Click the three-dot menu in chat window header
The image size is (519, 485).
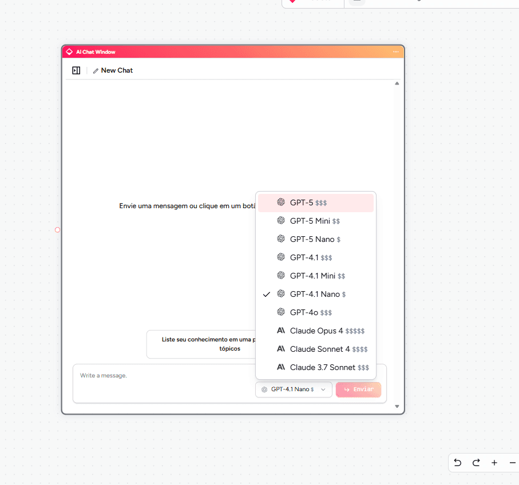(395, 52)
